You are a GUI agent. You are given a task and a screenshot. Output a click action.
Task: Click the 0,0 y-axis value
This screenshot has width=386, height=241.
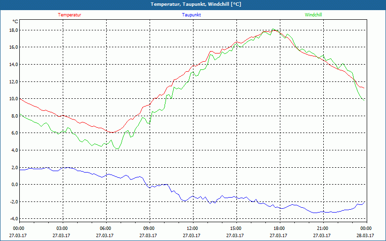pyautogui.click(x=14, y=184)
